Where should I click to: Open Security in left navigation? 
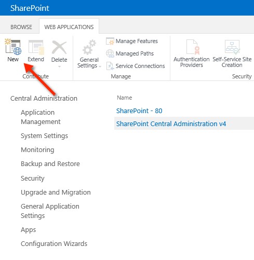33,178
